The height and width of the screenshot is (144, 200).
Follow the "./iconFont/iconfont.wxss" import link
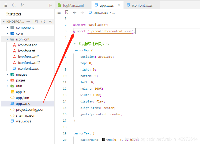click(x=110, y=31)
